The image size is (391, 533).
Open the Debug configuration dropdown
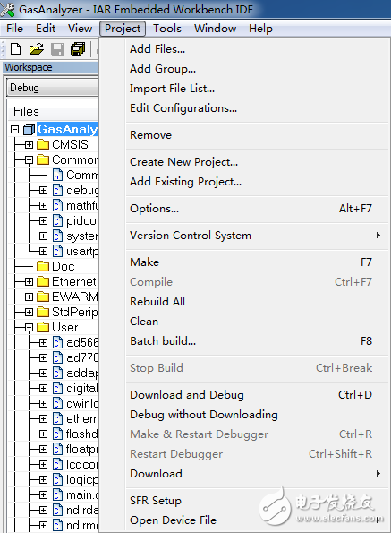(x=53, y=88)
